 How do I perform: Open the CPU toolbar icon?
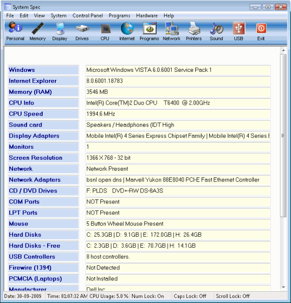pyautogui.click(x=105, y=31)
